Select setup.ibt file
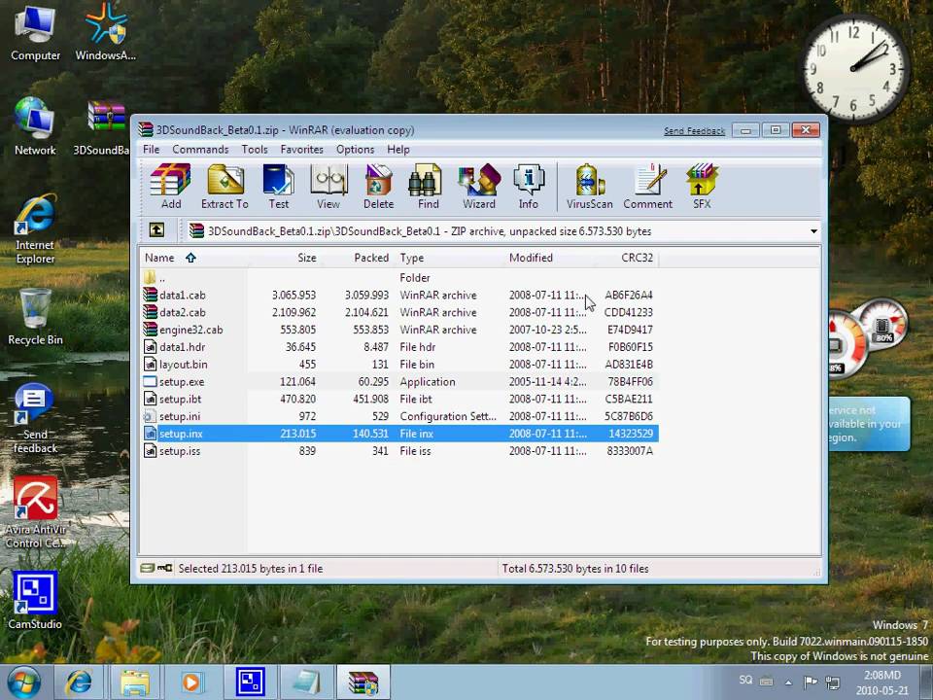933x700 pixels. click(399, 399)
